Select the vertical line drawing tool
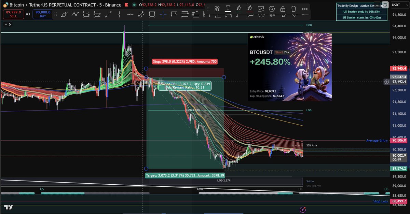The width and height of the screenshot is (410, 214). [x=119, y=14]
